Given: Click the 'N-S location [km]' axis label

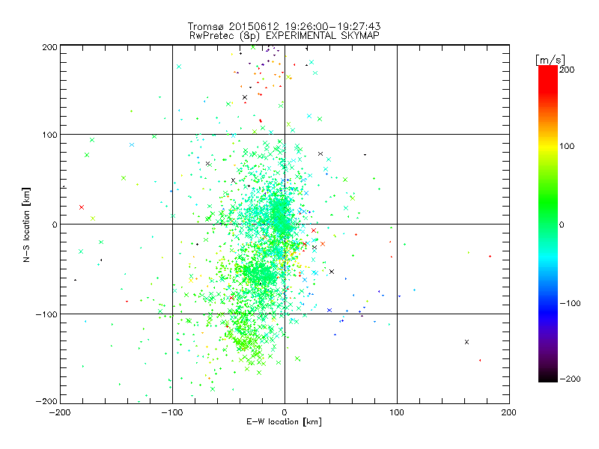Looking at the screenshot, I should tap(26, 224).
